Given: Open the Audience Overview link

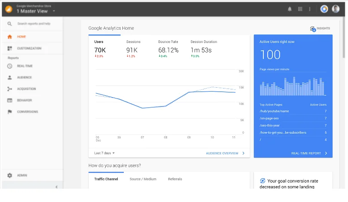Looking at the screenshot, I should click(222, 153).
